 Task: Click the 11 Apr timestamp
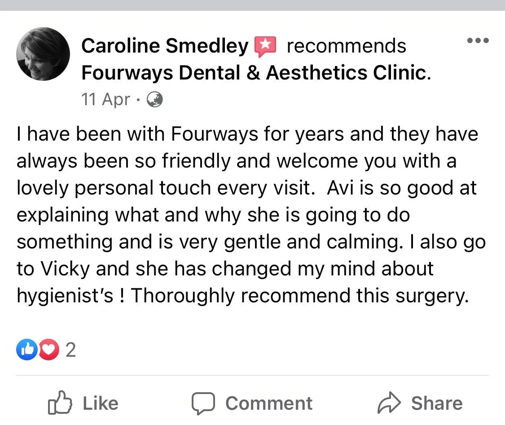tap(105, 99)
